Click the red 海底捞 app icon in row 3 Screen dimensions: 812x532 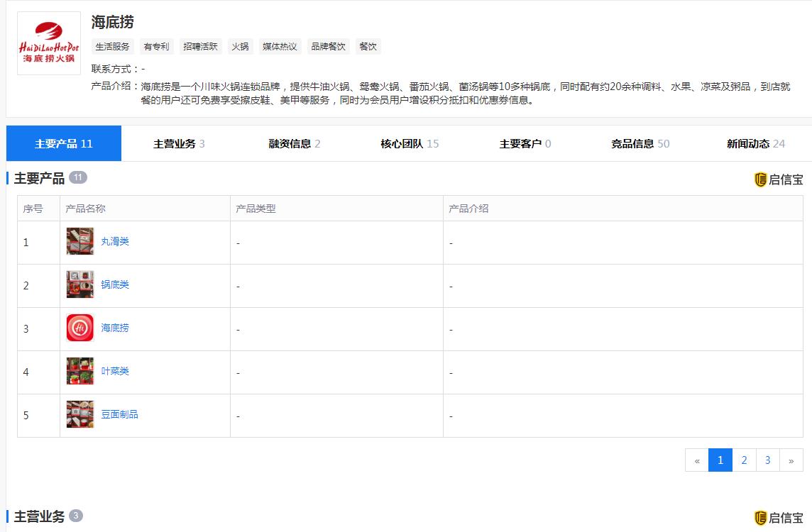(79, 328)
